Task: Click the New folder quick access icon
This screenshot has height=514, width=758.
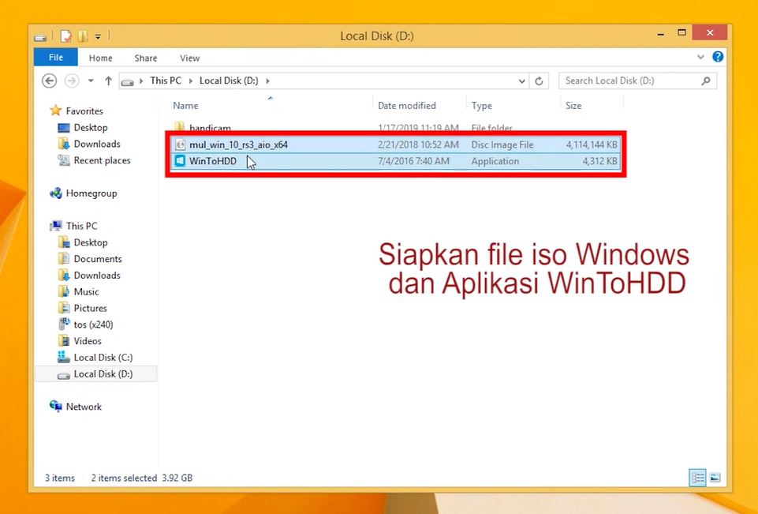Action: [x=83, y=36]
